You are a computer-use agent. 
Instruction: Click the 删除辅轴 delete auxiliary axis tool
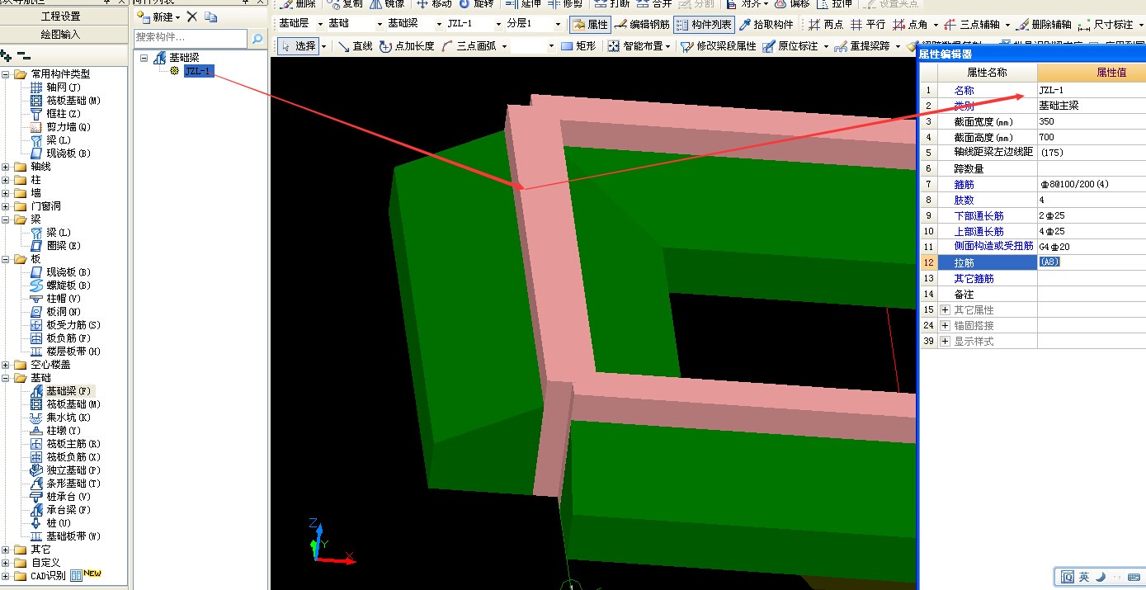coord(1044,25)
